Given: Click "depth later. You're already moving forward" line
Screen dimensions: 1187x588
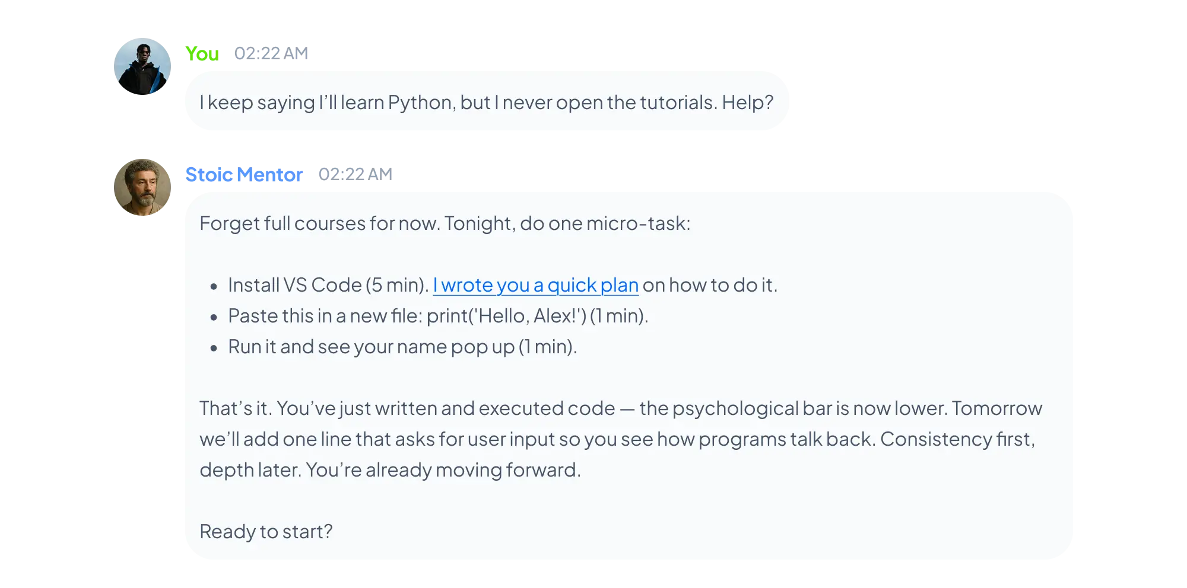Looking at the screenshot, I should 390,470.
